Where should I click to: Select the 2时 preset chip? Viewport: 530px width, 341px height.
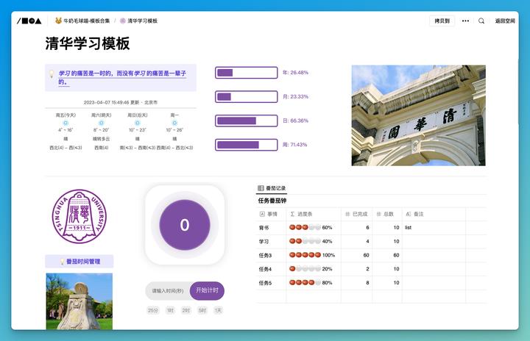click(x=186, y=310)
